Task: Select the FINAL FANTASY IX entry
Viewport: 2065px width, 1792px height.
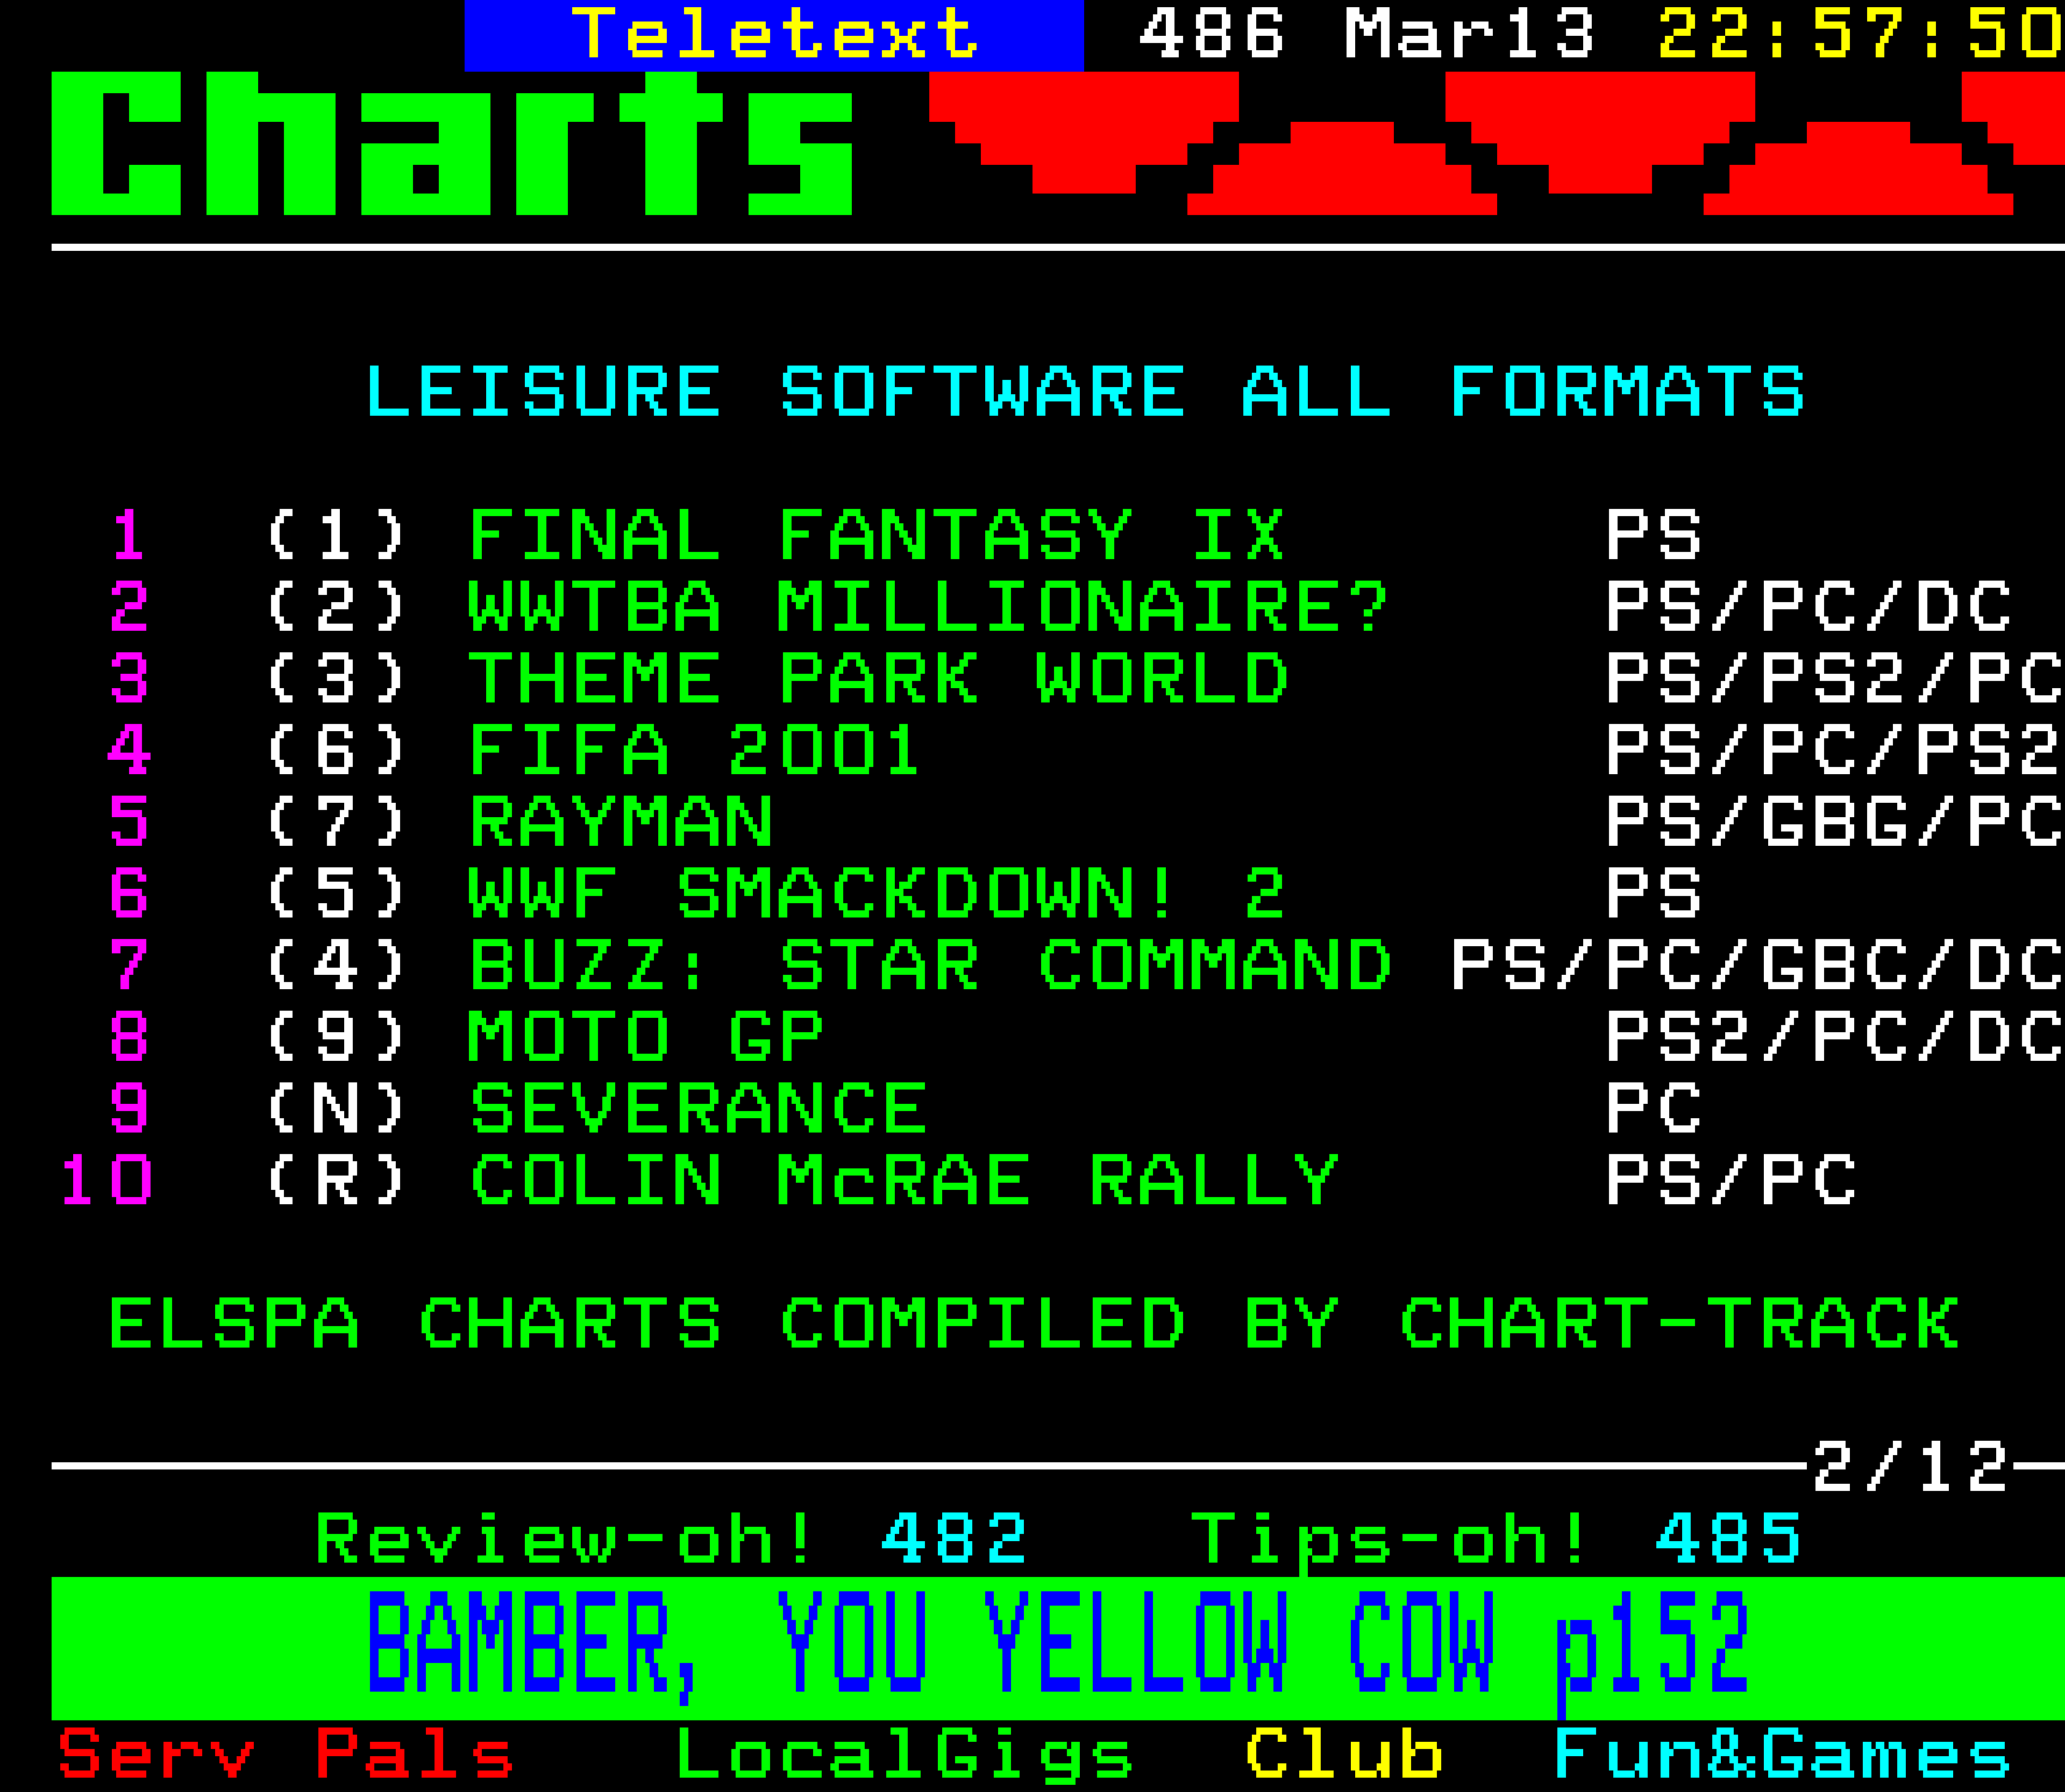Action: [878, 535]
